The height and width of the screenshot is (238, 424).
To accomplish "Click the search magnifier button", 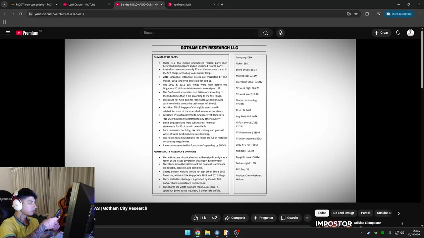I will point(266,33).
